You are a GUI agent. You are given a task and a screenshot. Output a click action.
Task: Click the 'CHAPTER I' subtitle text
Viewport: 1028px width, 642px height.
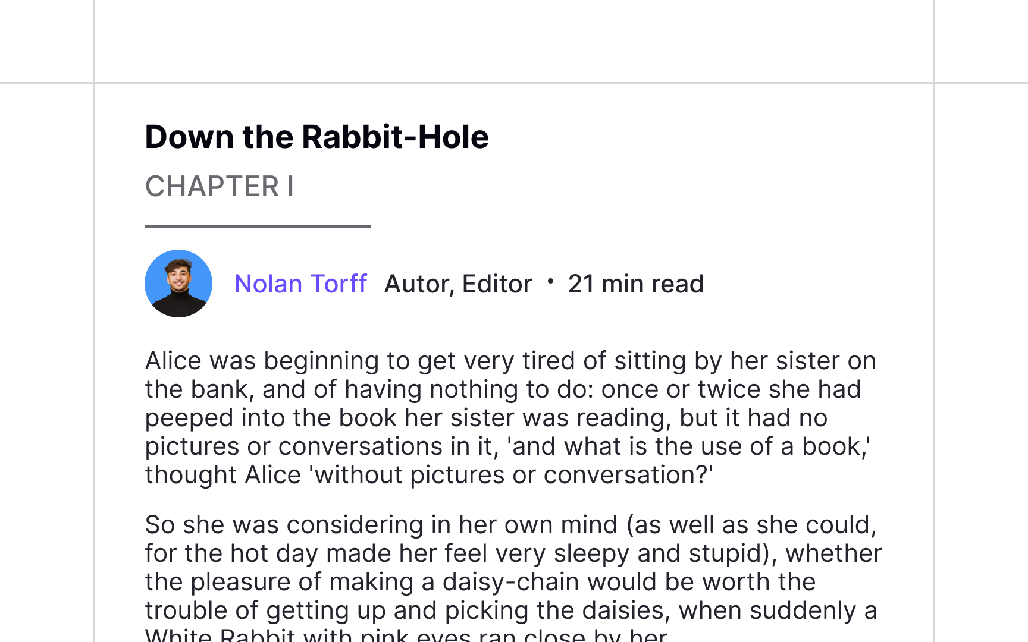220,187
